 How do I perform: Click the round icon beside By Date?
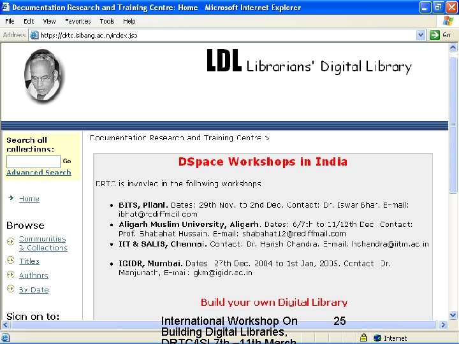coord(11,289)
